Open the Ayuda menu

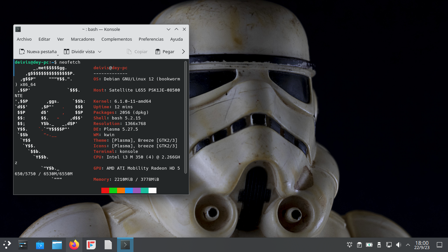pos(176,39)
